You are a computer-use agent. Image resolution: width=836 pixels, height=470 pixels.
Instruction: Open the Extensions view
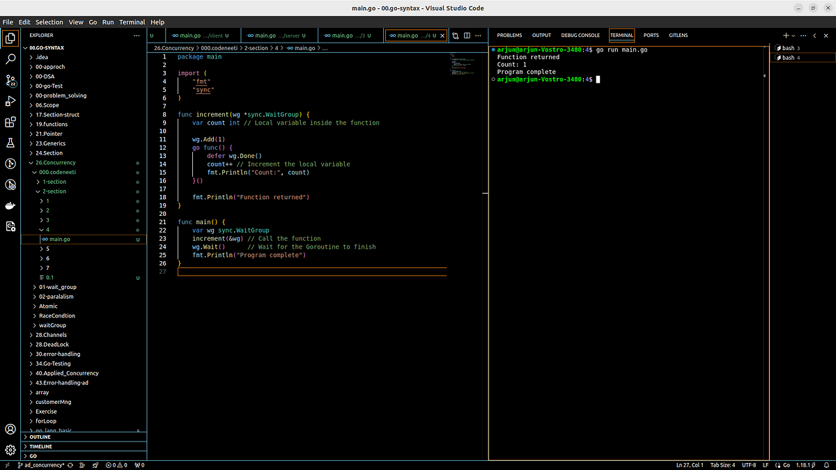tap(10, 123)
